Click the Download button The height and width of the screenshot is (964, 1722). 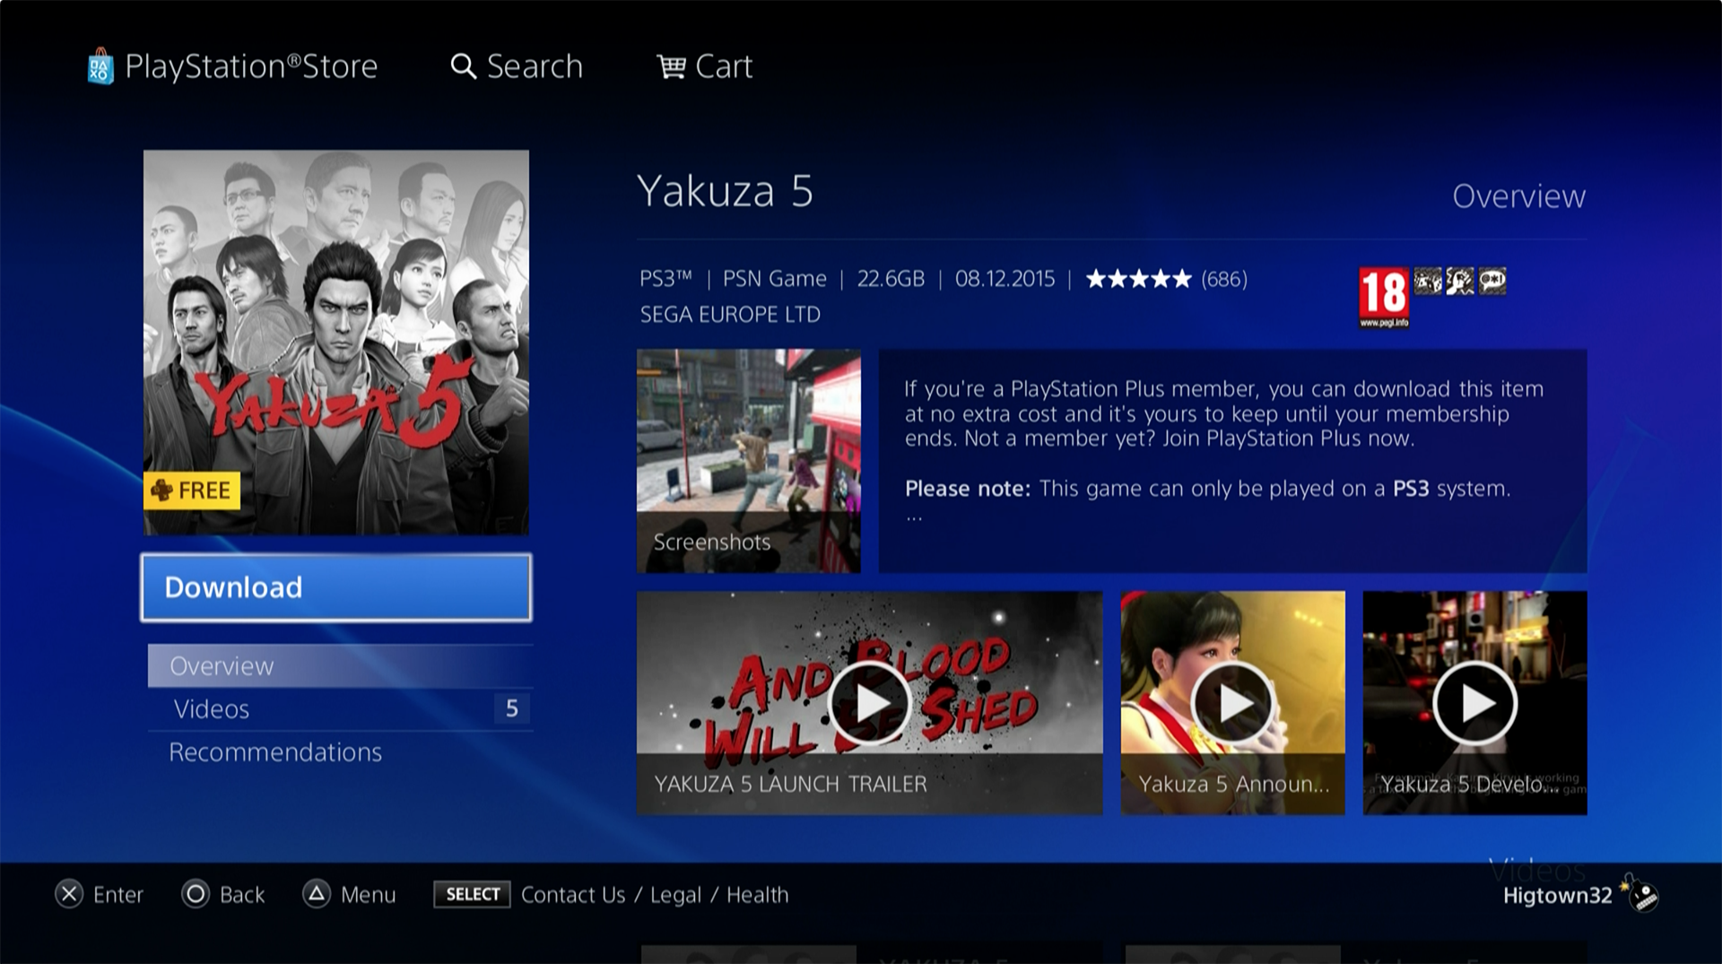click(336, 587)
